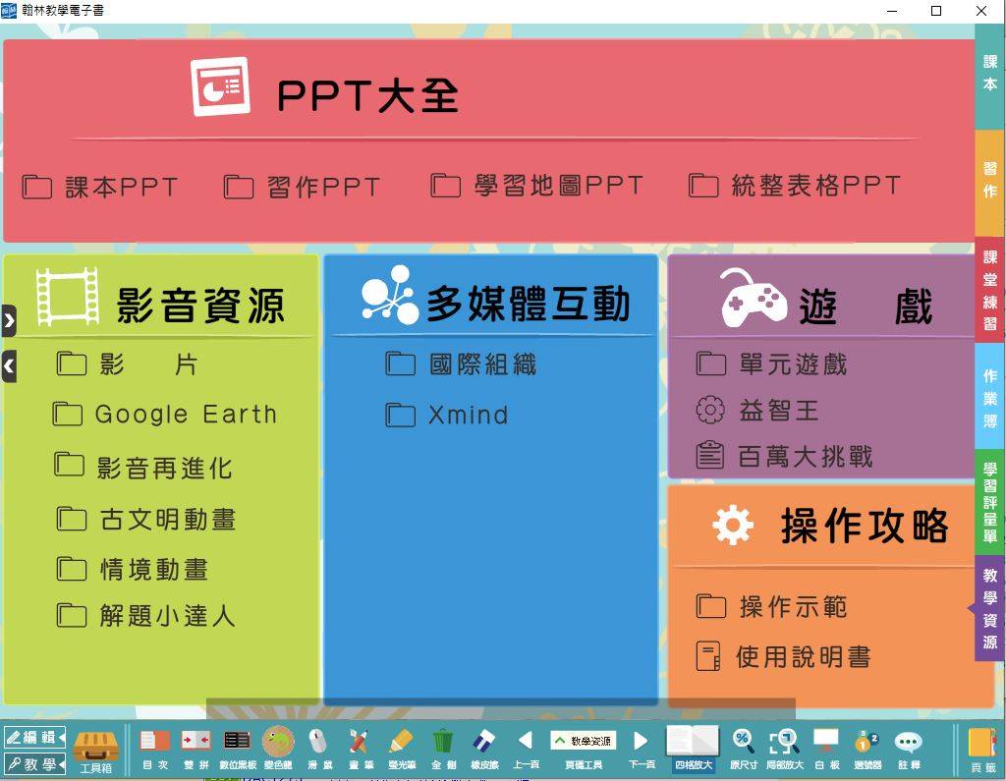
Task: Select the 螢光筆 highlighter tool
Action: pyautogui.click(x=402, y=751)
